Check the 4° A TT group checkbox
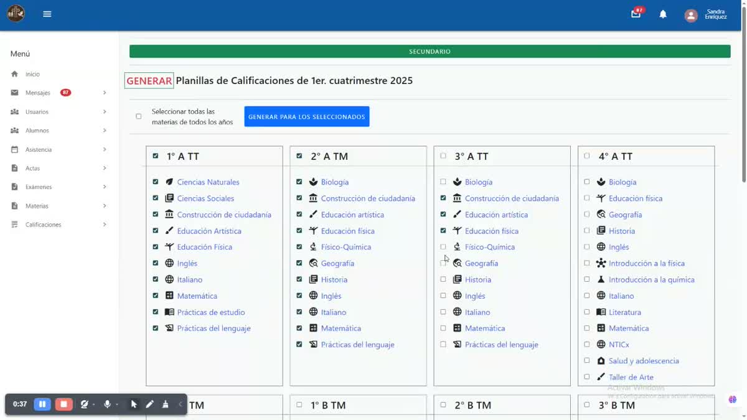Viewport: 747px width, 420px height. coord(587,156)
